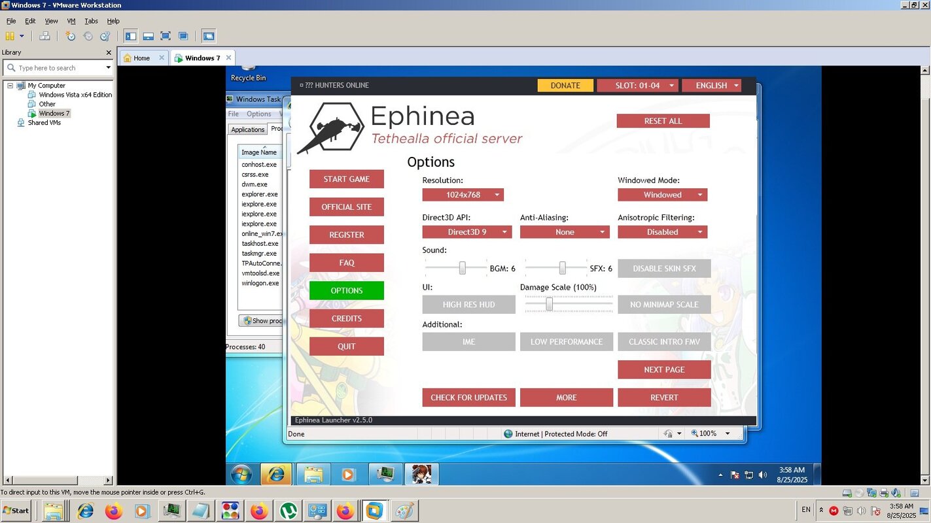The width and height of the screenshot is (931, 523).
Task: Pause the VM with the toolbar pause icon
Action: point(10,36)
